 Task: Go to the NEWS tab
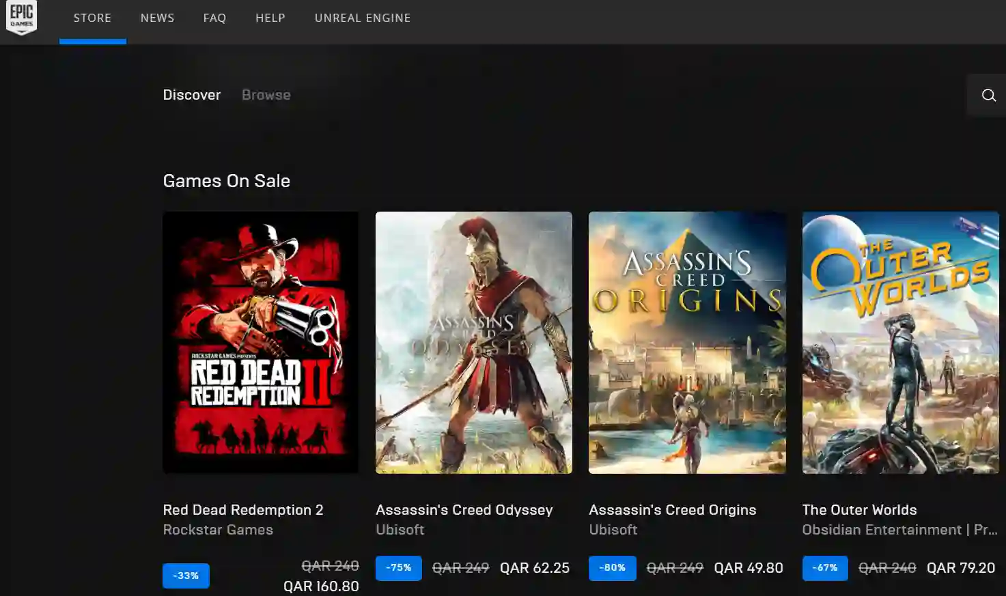157,18
